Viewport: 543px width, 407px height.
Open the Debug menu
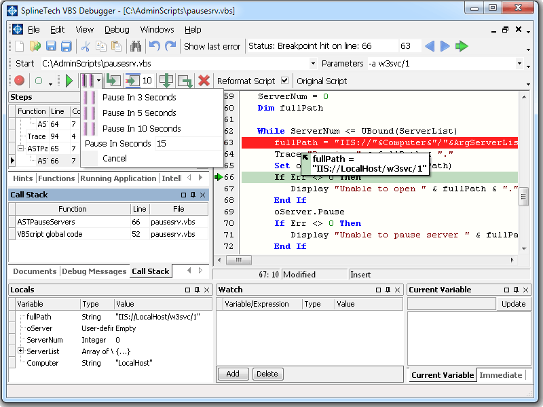point(117,30)
